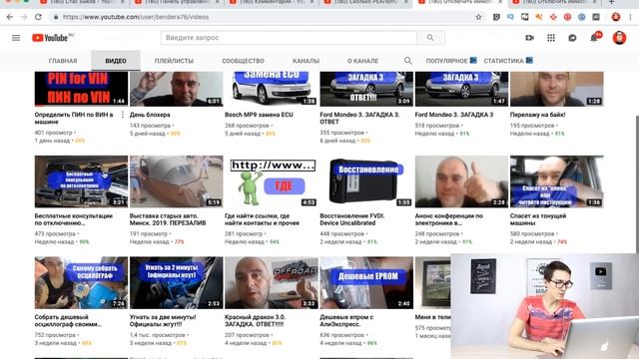Screen dimensions: 639x359
Task: Select the ВИДЕО tab
Action: [x=116, y=61]
